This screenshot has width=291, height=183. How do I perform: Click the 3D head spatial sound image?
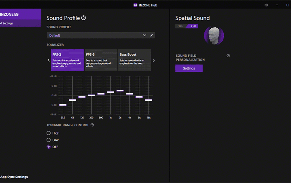214,36
